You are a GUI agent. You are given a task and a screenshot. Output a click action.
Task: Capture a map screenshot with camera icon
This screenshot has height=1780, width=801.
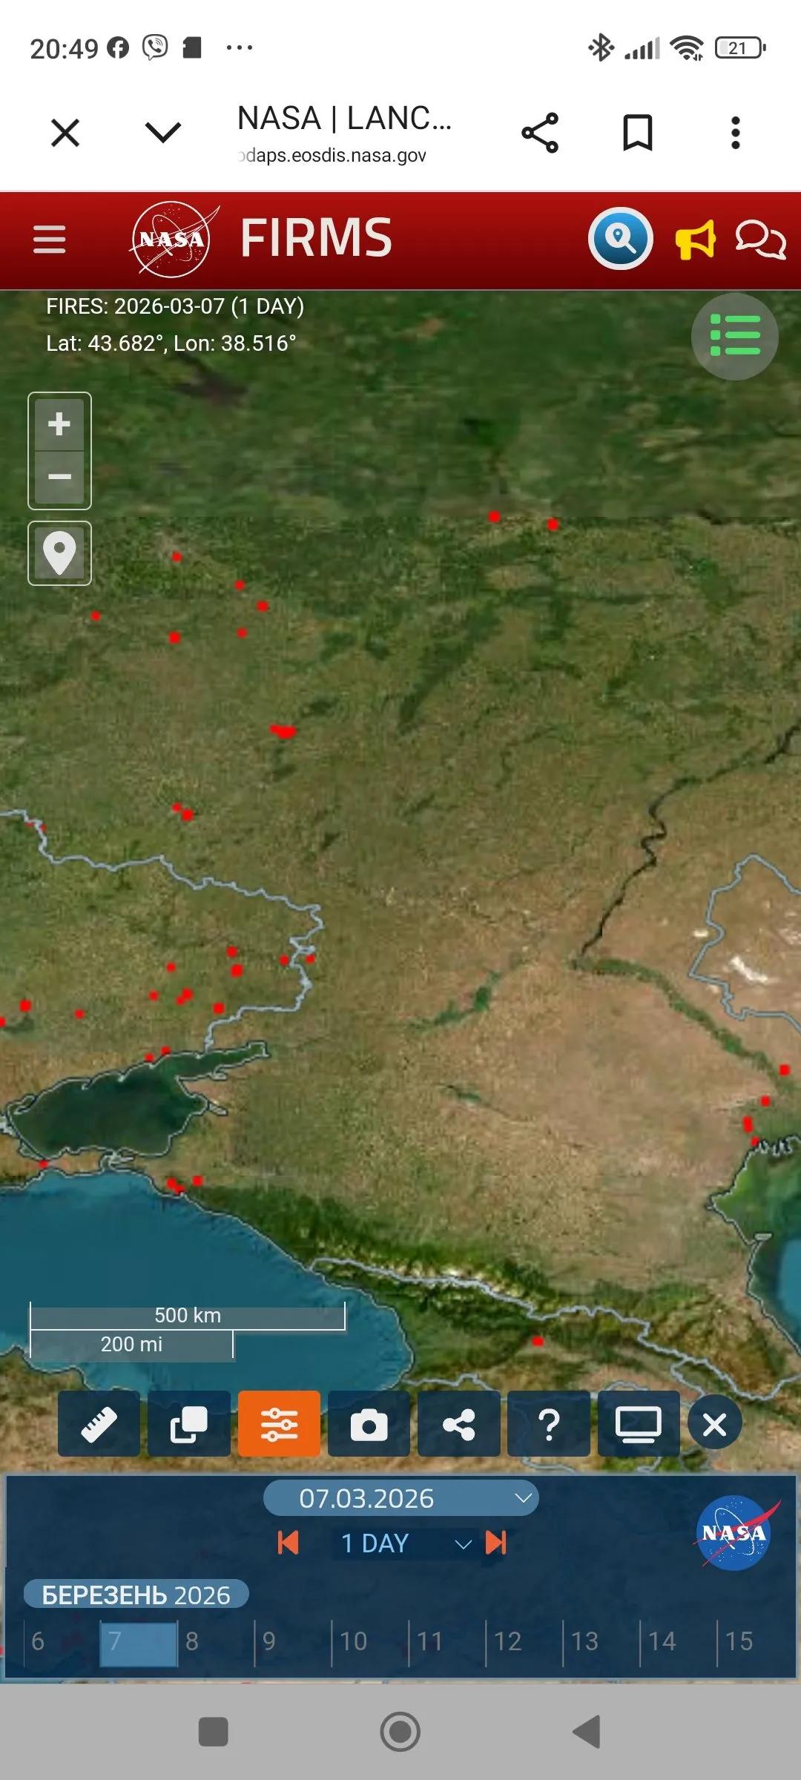coord(369,1425)
